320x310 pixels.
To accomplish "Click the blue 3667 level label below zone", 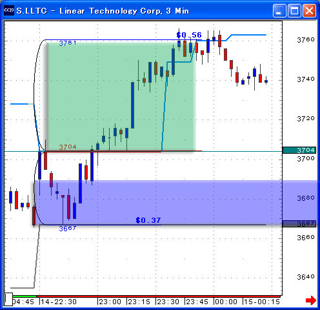I will click(x=68, y=229).
